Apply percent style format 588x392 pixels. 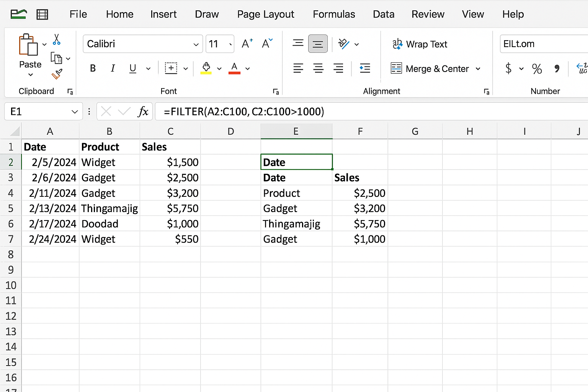click(537, 69)
